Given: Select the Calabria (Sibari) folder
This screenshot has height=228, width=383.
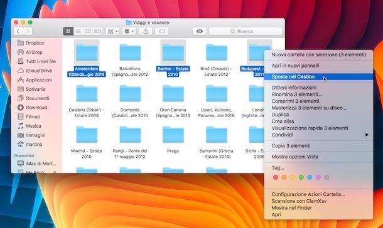Looking at the screenshot, I should (87, 93).
